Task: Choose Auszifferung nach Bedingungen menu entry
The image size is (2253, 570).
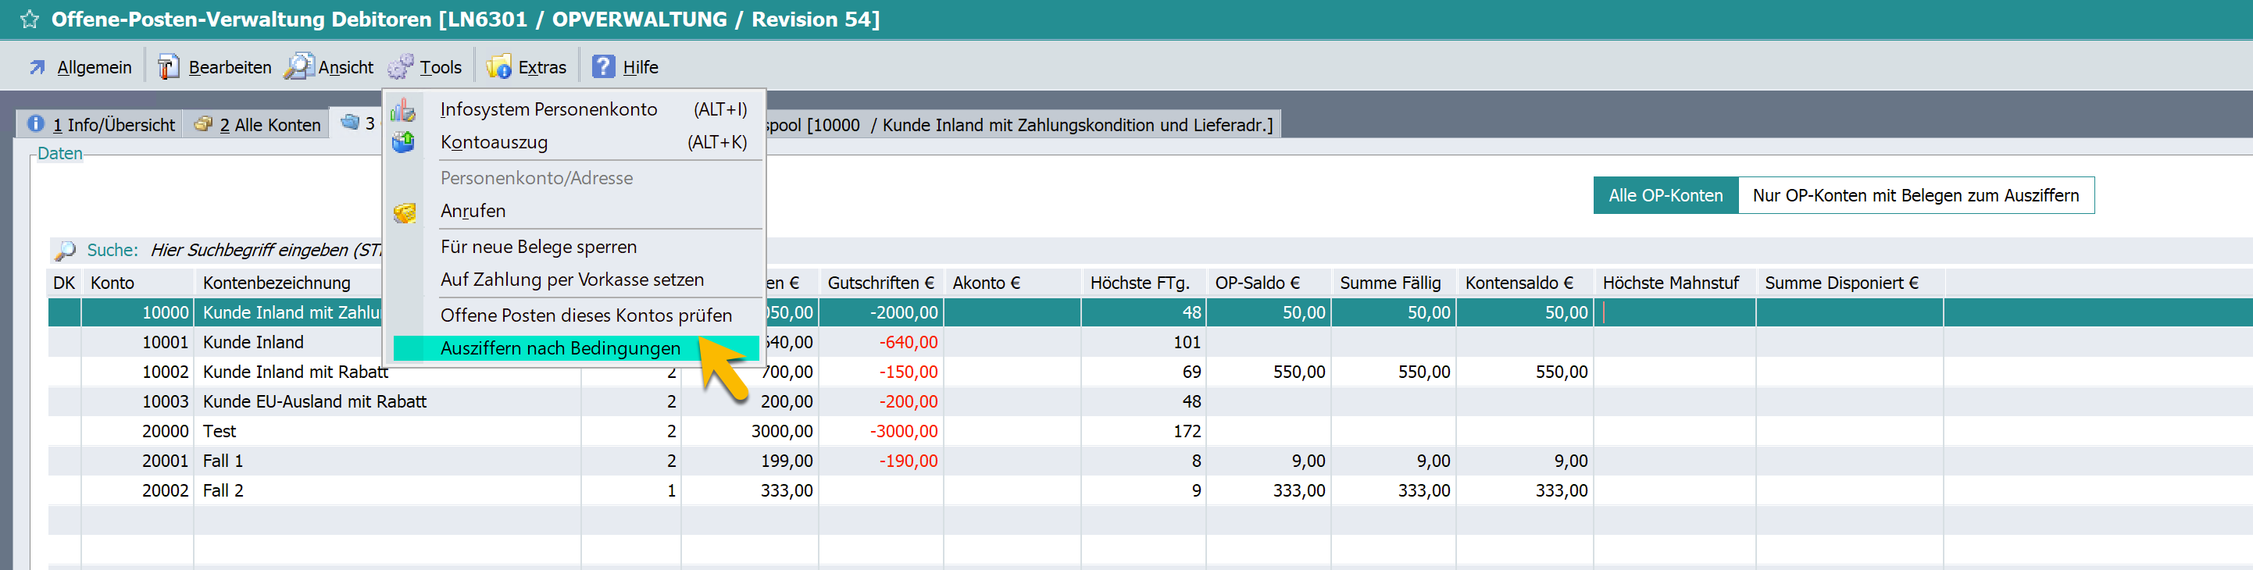Action: [x=560, y=349]
